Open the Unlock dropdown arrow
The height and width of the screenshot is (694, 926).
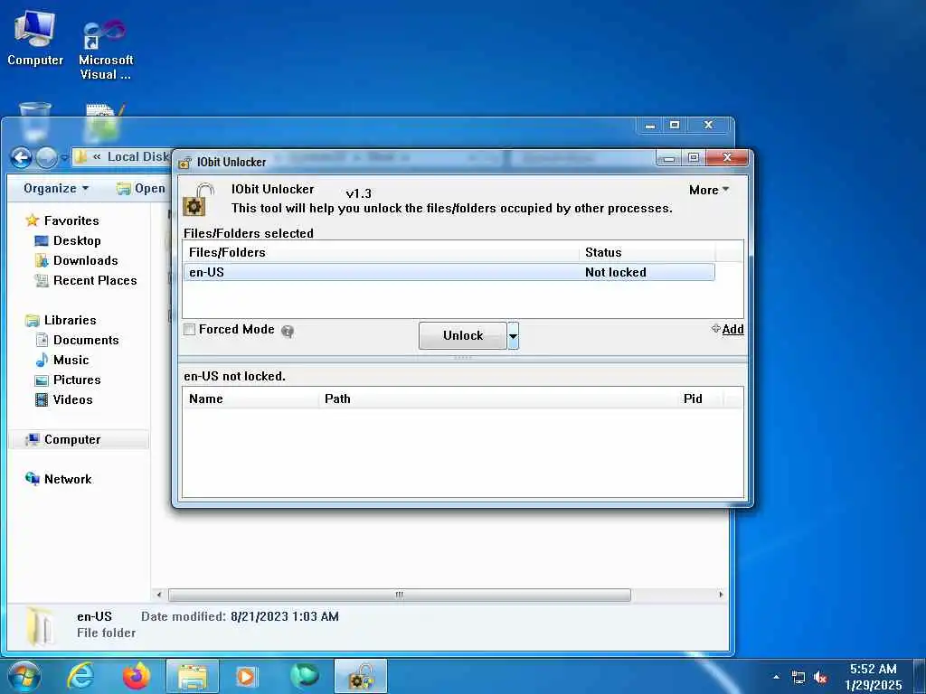pos(514,335)
